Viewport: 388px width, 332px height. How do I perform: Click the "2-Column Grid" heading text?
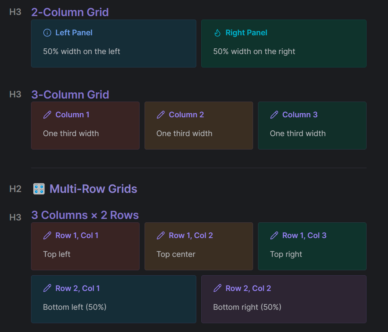pyautogui.click(x=70, y=12)
